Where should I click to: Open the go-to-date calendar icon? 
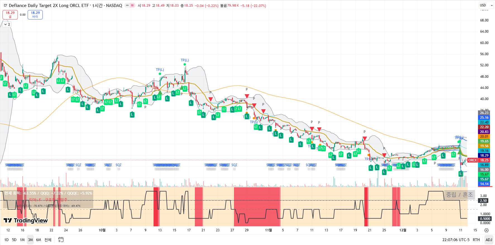[61, 239]
